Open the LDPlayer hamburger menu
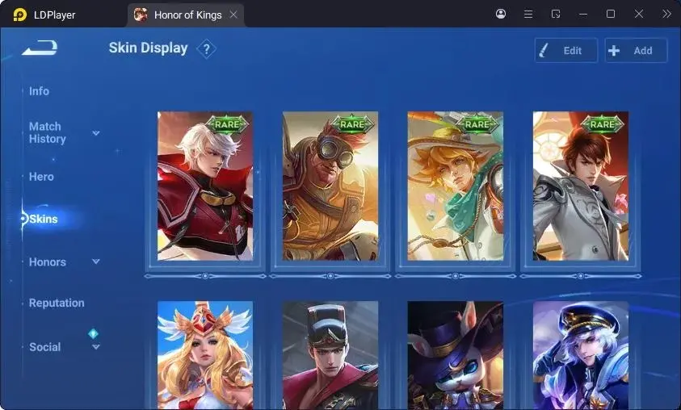The image size is (681, 410). click(528, 15)
